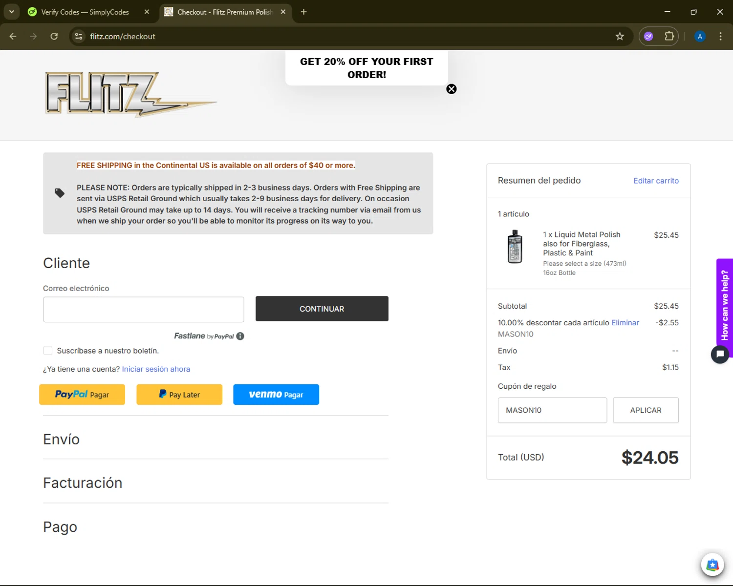This screenshot has width=733, height=586.
Task: Expand the Facturación section heading
Action: [83, 483]
